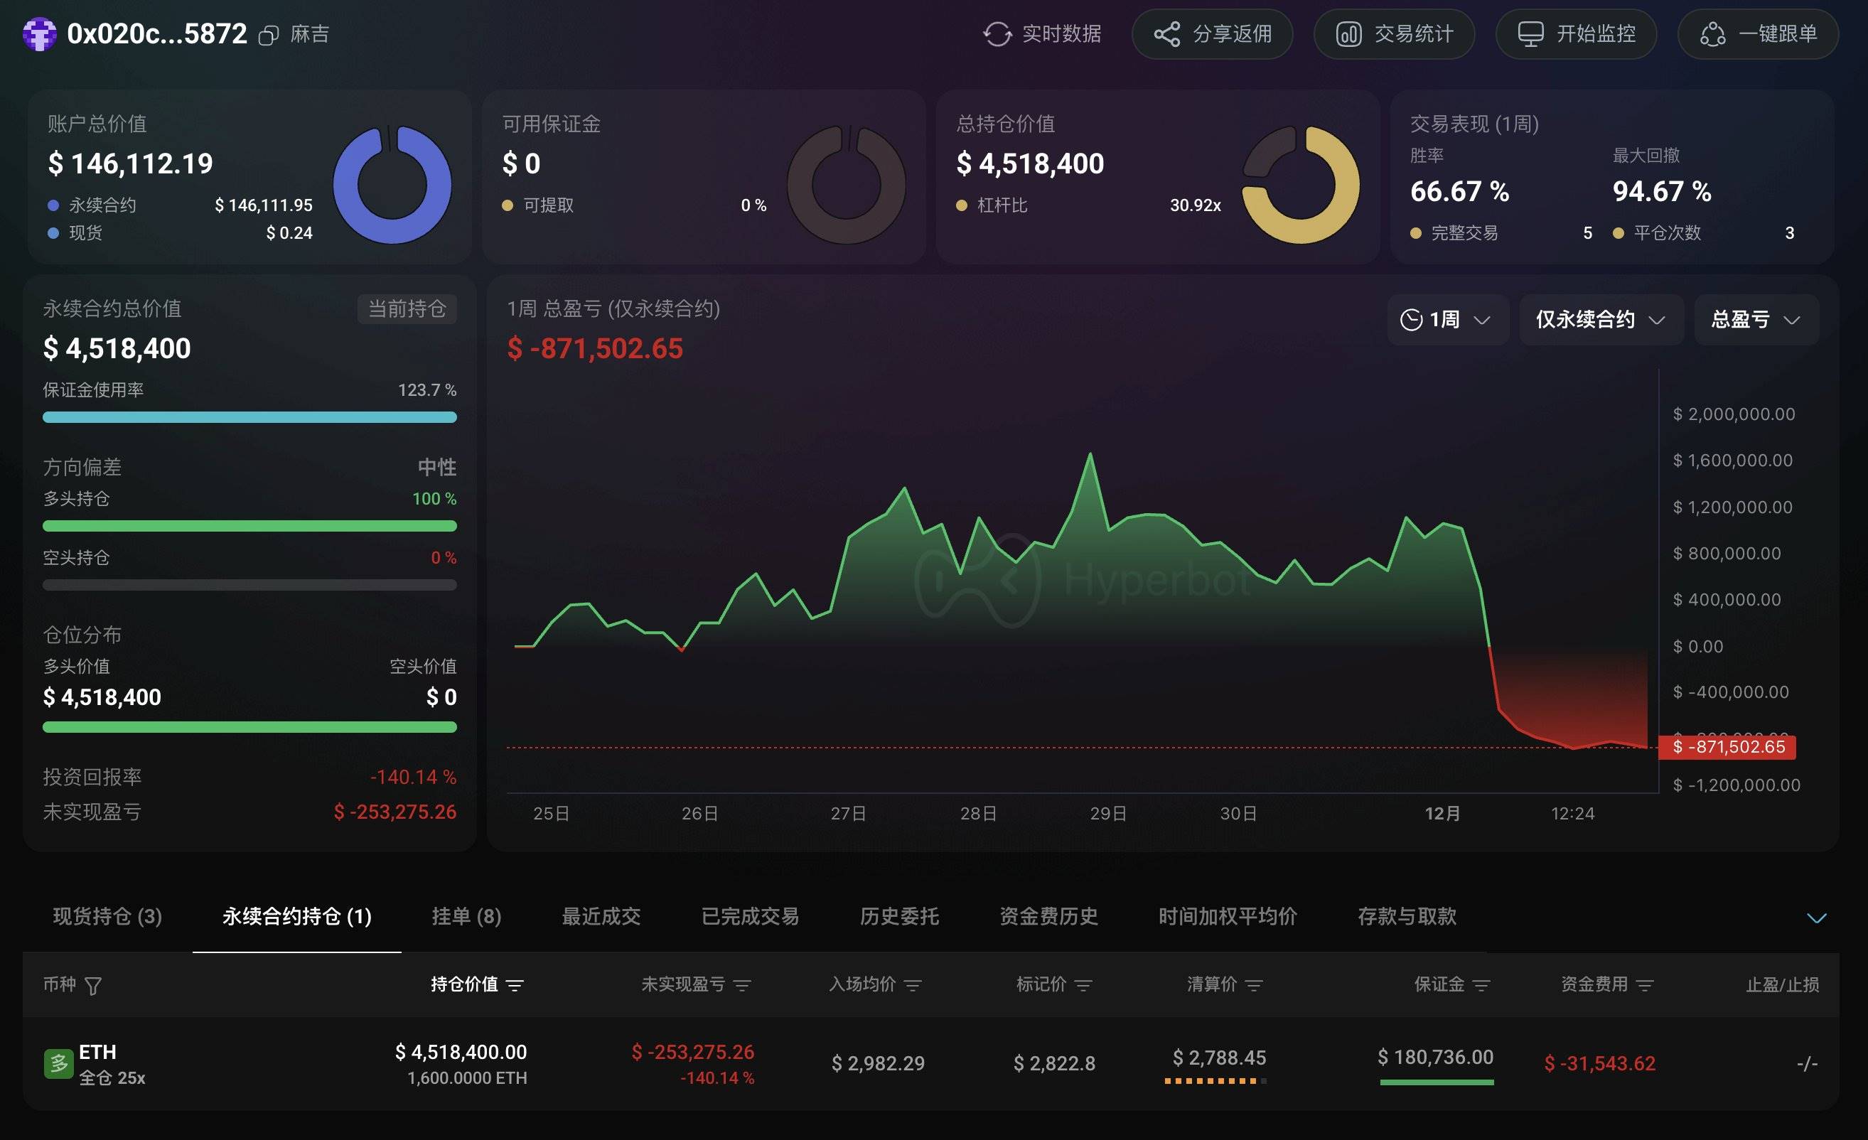Open the 仅永续合约 filter dropdown
Image resolution: width=1868 pixels, height=1140 pixels.
click(1601, 320)
